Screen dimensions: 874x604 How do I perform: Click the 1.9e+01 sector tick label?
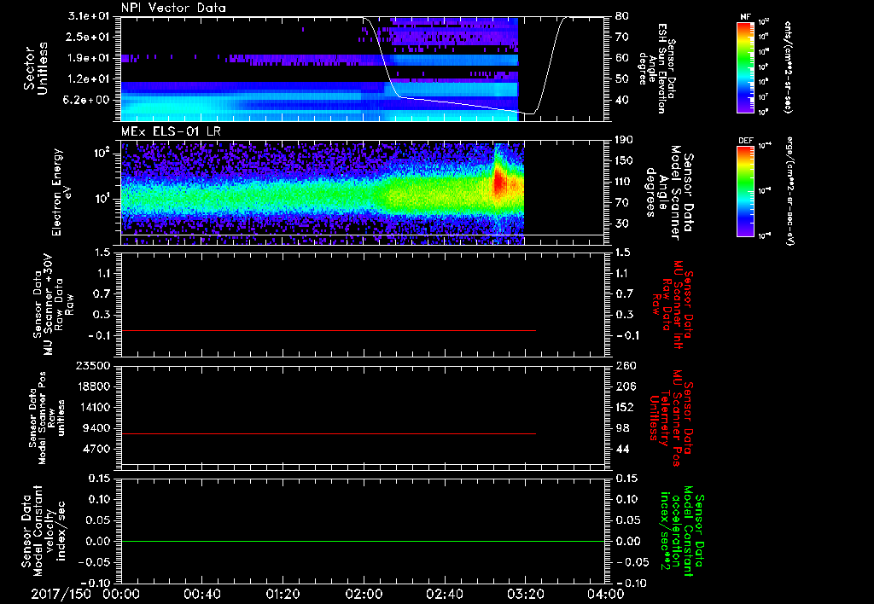(x=89, y=59)
